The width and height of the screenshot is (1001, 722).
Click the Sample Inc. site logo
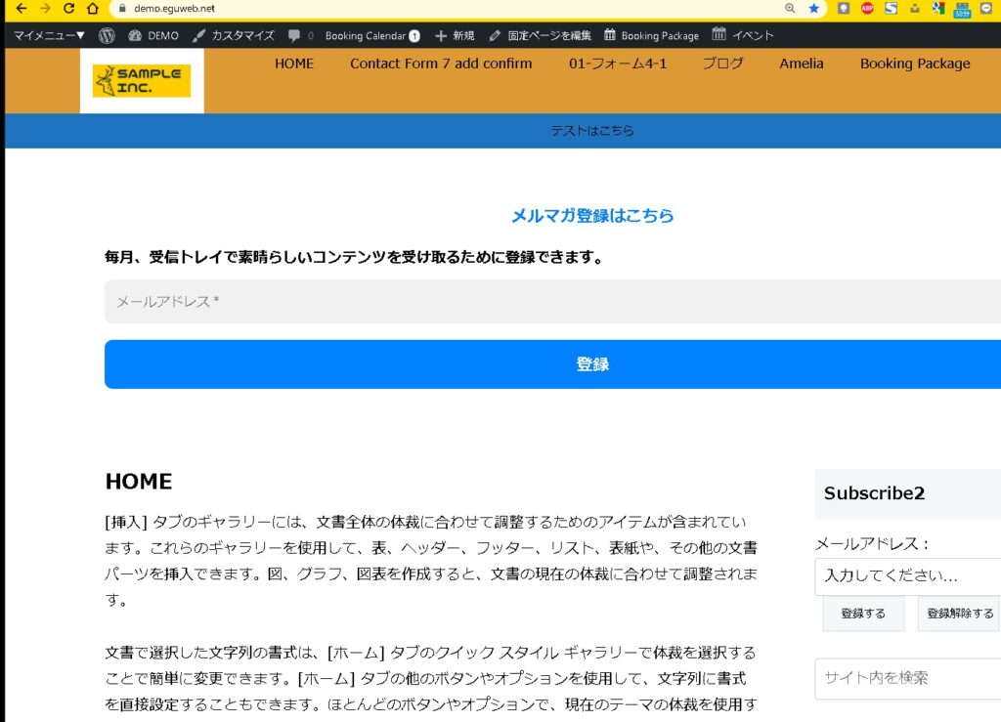pos(142,80)
